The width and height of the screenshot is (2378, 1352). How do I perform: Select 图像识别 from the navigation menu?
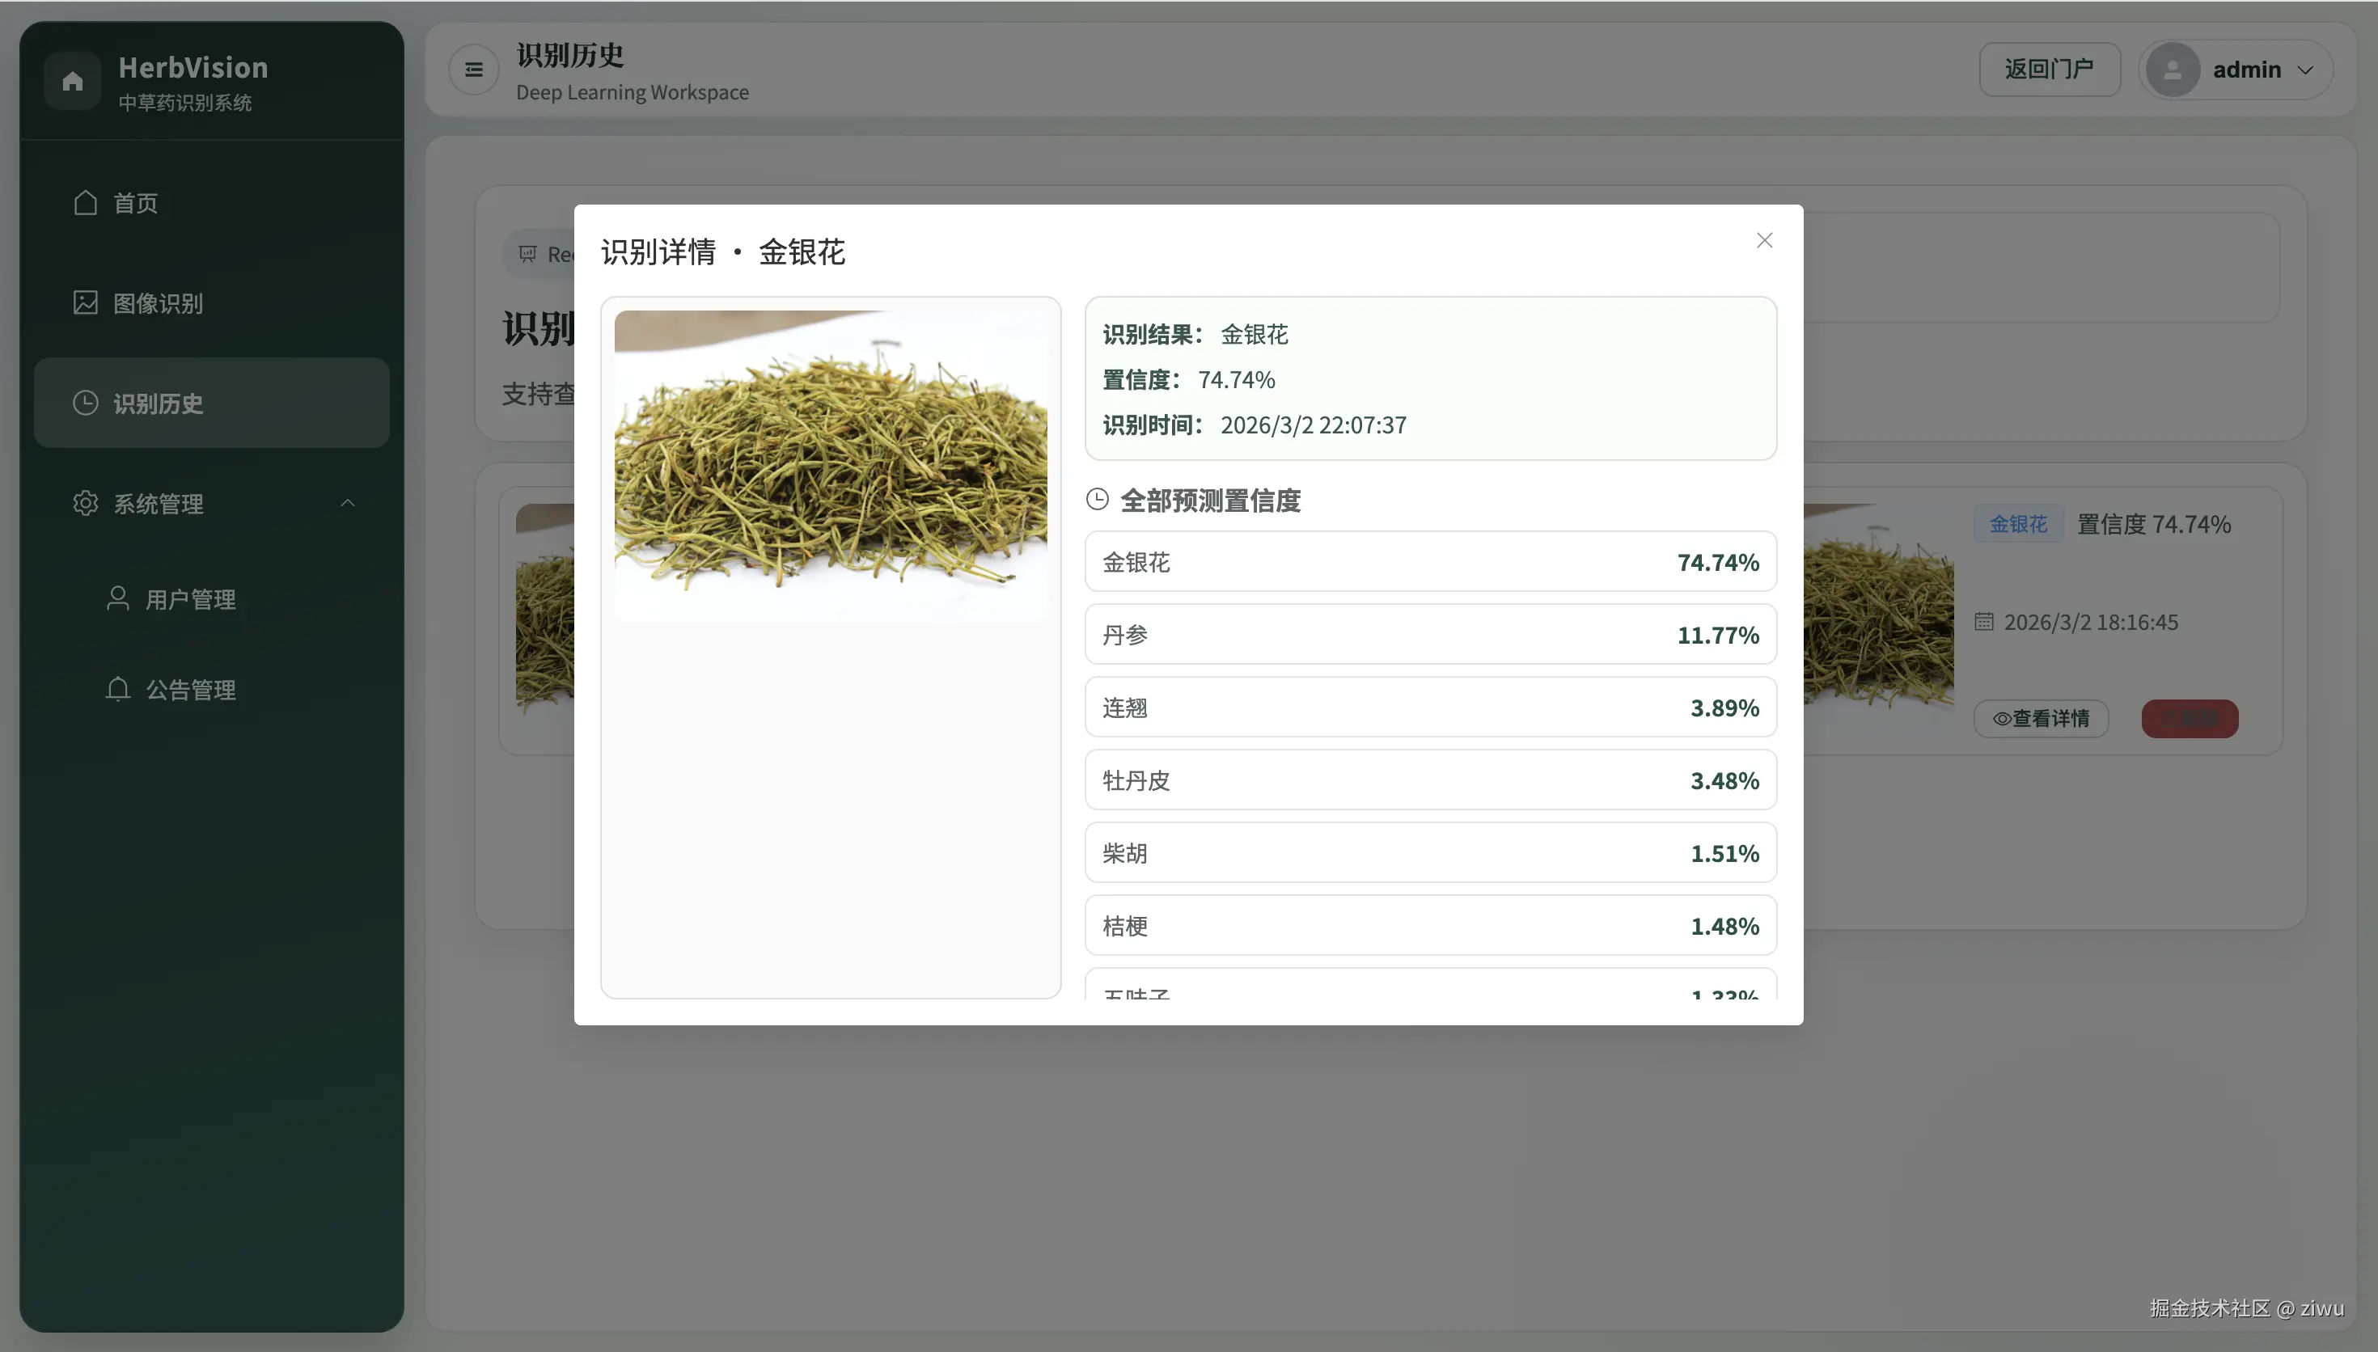(159, 302)
